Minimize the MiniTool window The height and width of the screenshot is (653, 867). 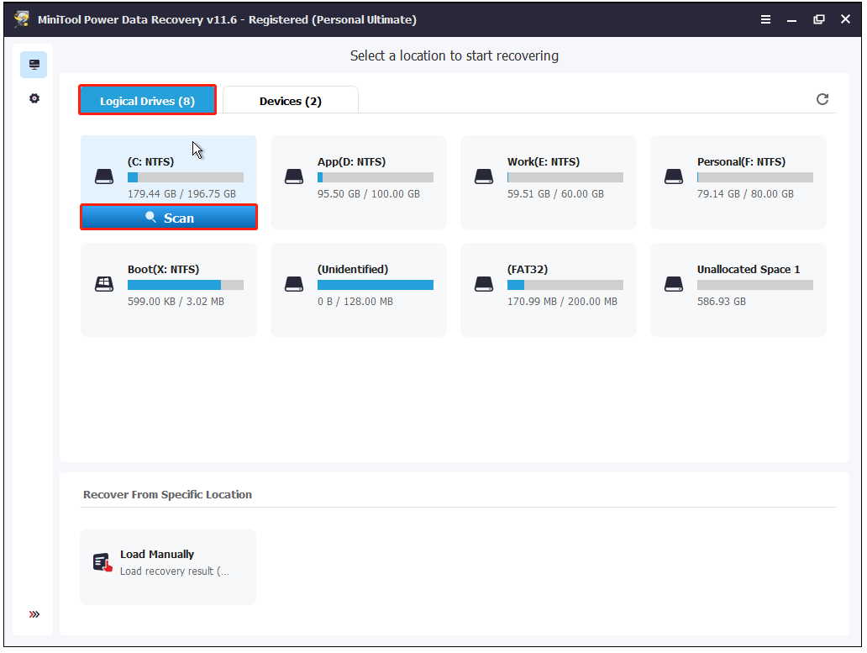791,20
